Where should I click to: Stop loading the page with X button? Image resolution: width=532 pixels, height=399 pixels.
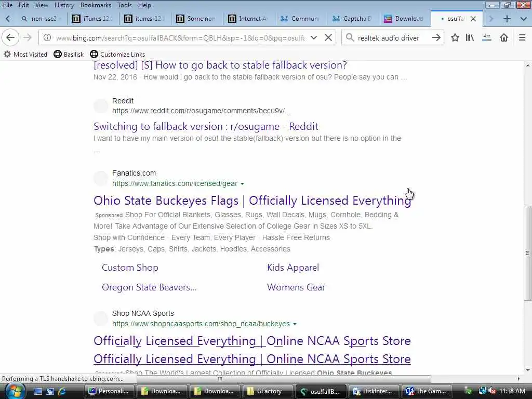[328, 37]
